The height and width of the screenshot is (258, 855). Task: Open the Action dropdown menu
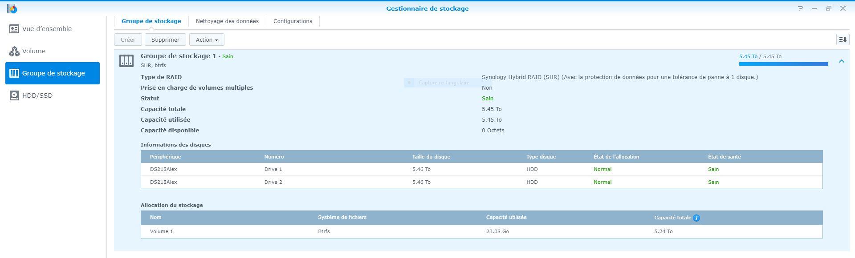(x=207, y=40)
